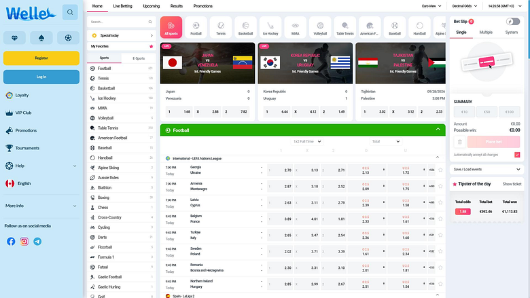Viewport: 530px width, 298px height.
Task: Favorite the Georgia vs Ukraine match star
Action: [x=440, y=170]
